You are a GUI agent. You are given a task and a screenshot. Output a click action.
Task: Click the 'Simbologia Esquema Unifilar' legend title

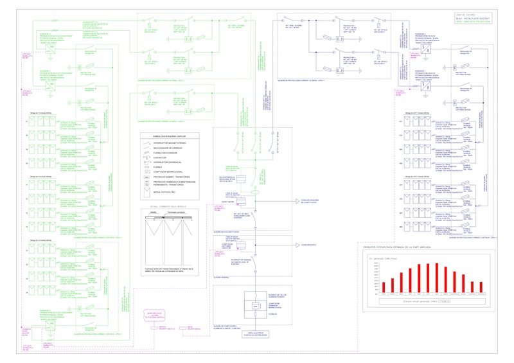[x=171, y=136]
